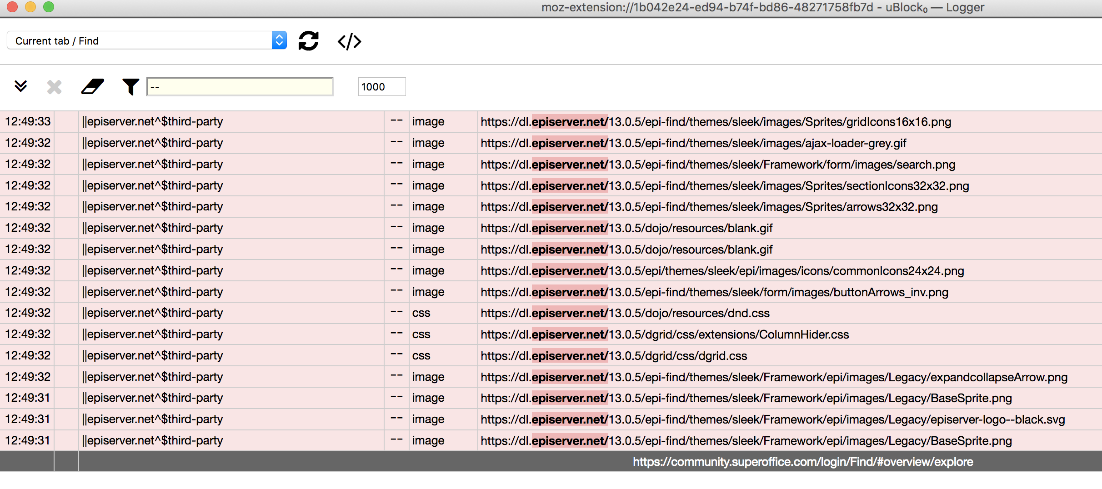
Task: Click the blank.gif request URL
Action: coord(626,228)
